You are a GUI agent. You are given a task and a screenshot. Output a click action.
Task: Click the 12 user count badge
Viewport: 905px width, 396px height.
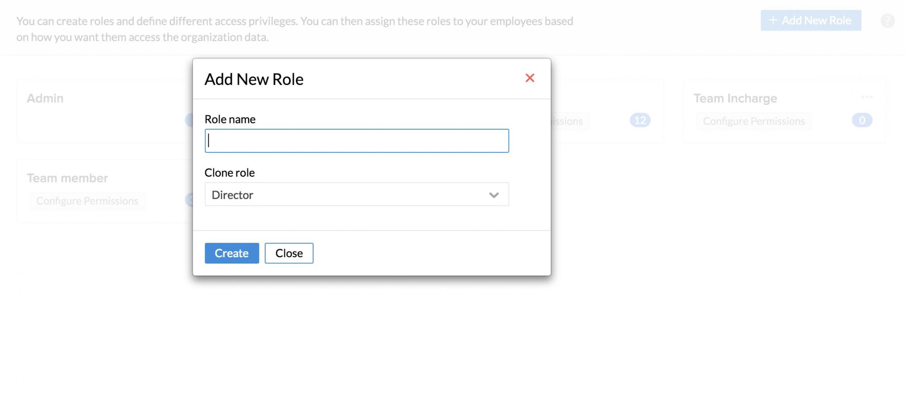click(x=640, y=120)
